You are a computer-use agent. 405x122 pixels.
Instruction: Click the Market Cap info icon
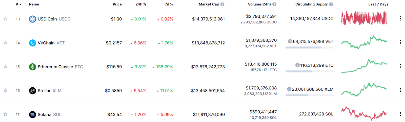point(222,4)
